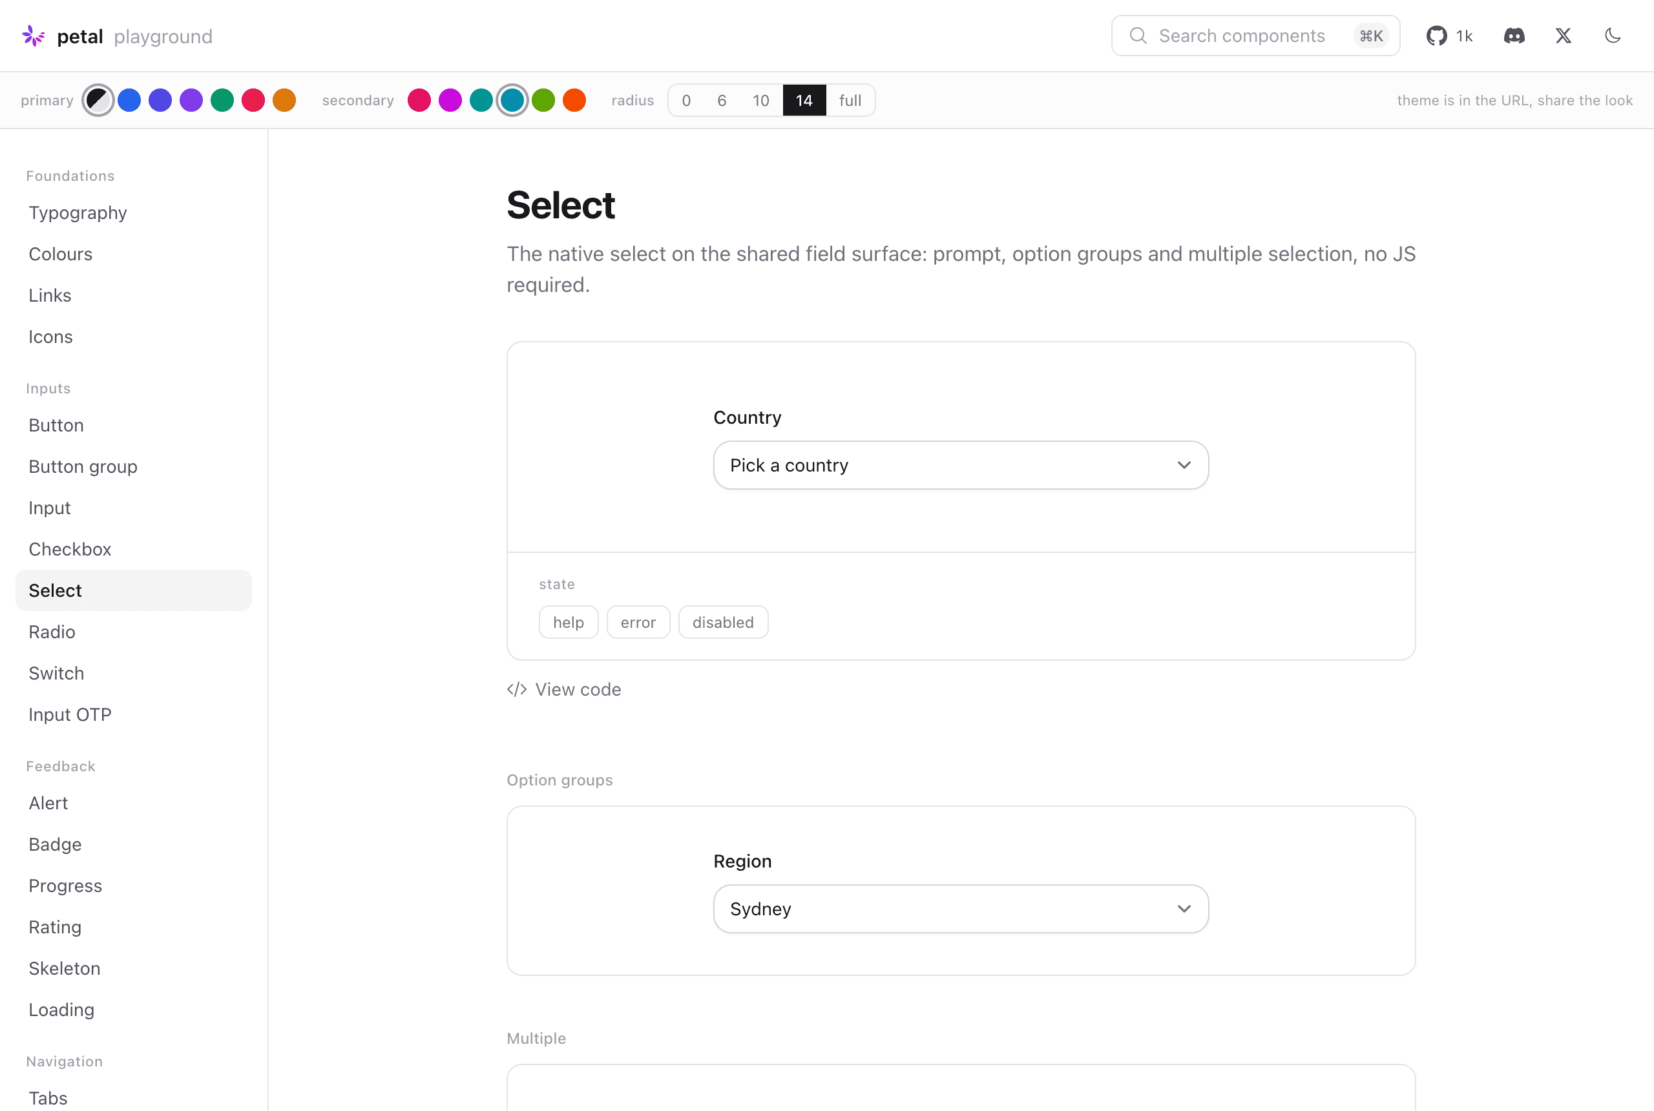1654x1111 pixels.
Task: Select the cyan secondary colour swatch
Action: (512, 101)
